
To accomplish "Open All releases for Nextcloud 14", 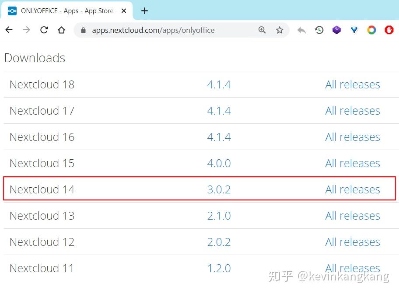I will [352, 189].
